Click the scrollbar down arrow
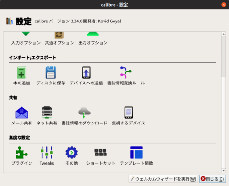The width and height of the screenshot is (229, 186). pos(224,171)
